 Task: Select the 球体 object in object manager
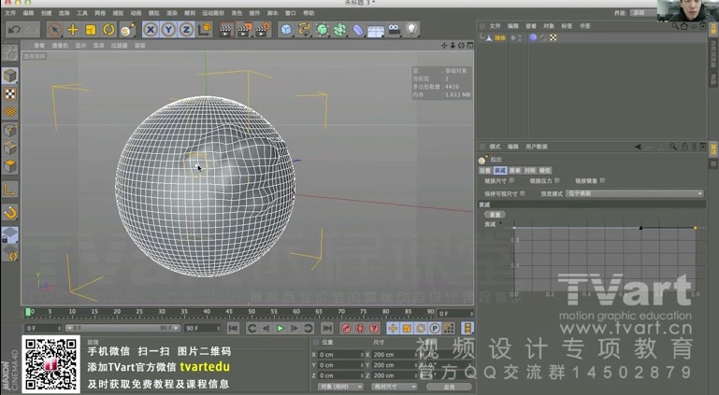(499, 38)
